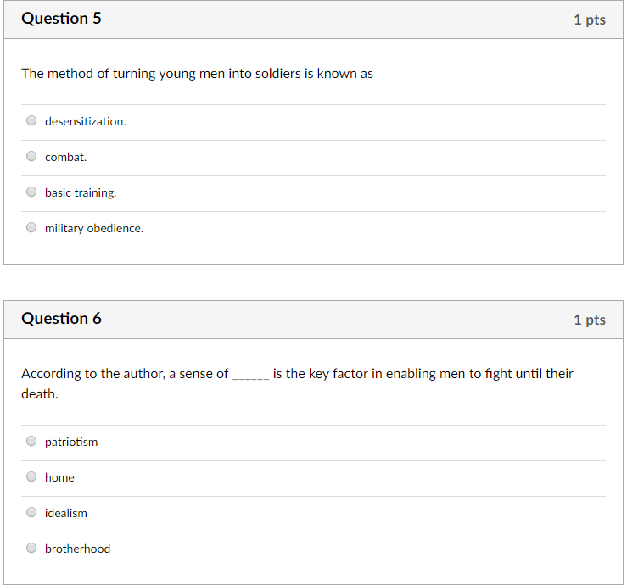Click the home answer text
Screen dimensions: 627x585
(x=59, y=477)
